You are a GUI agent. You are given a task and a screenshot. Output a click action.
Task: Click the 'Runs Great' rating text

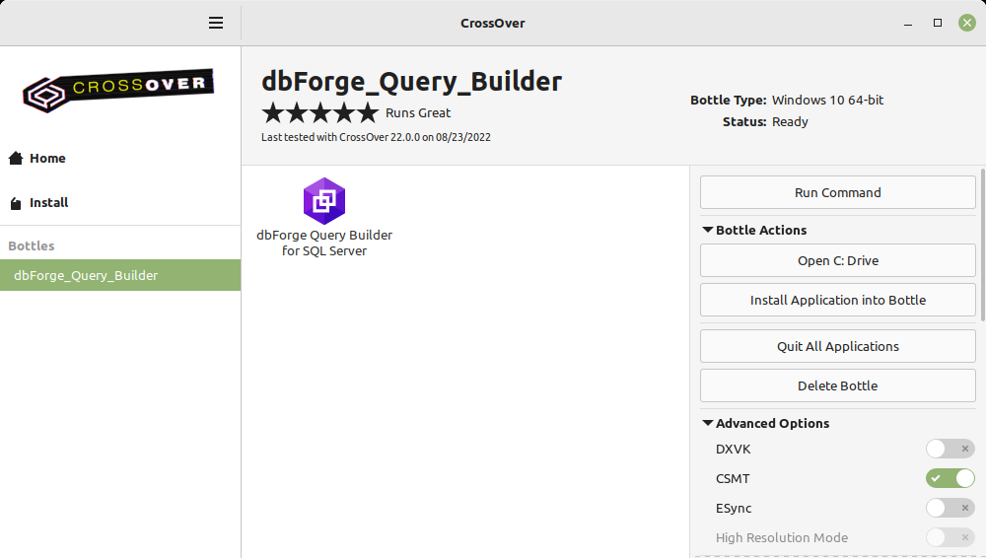[418, 113]
